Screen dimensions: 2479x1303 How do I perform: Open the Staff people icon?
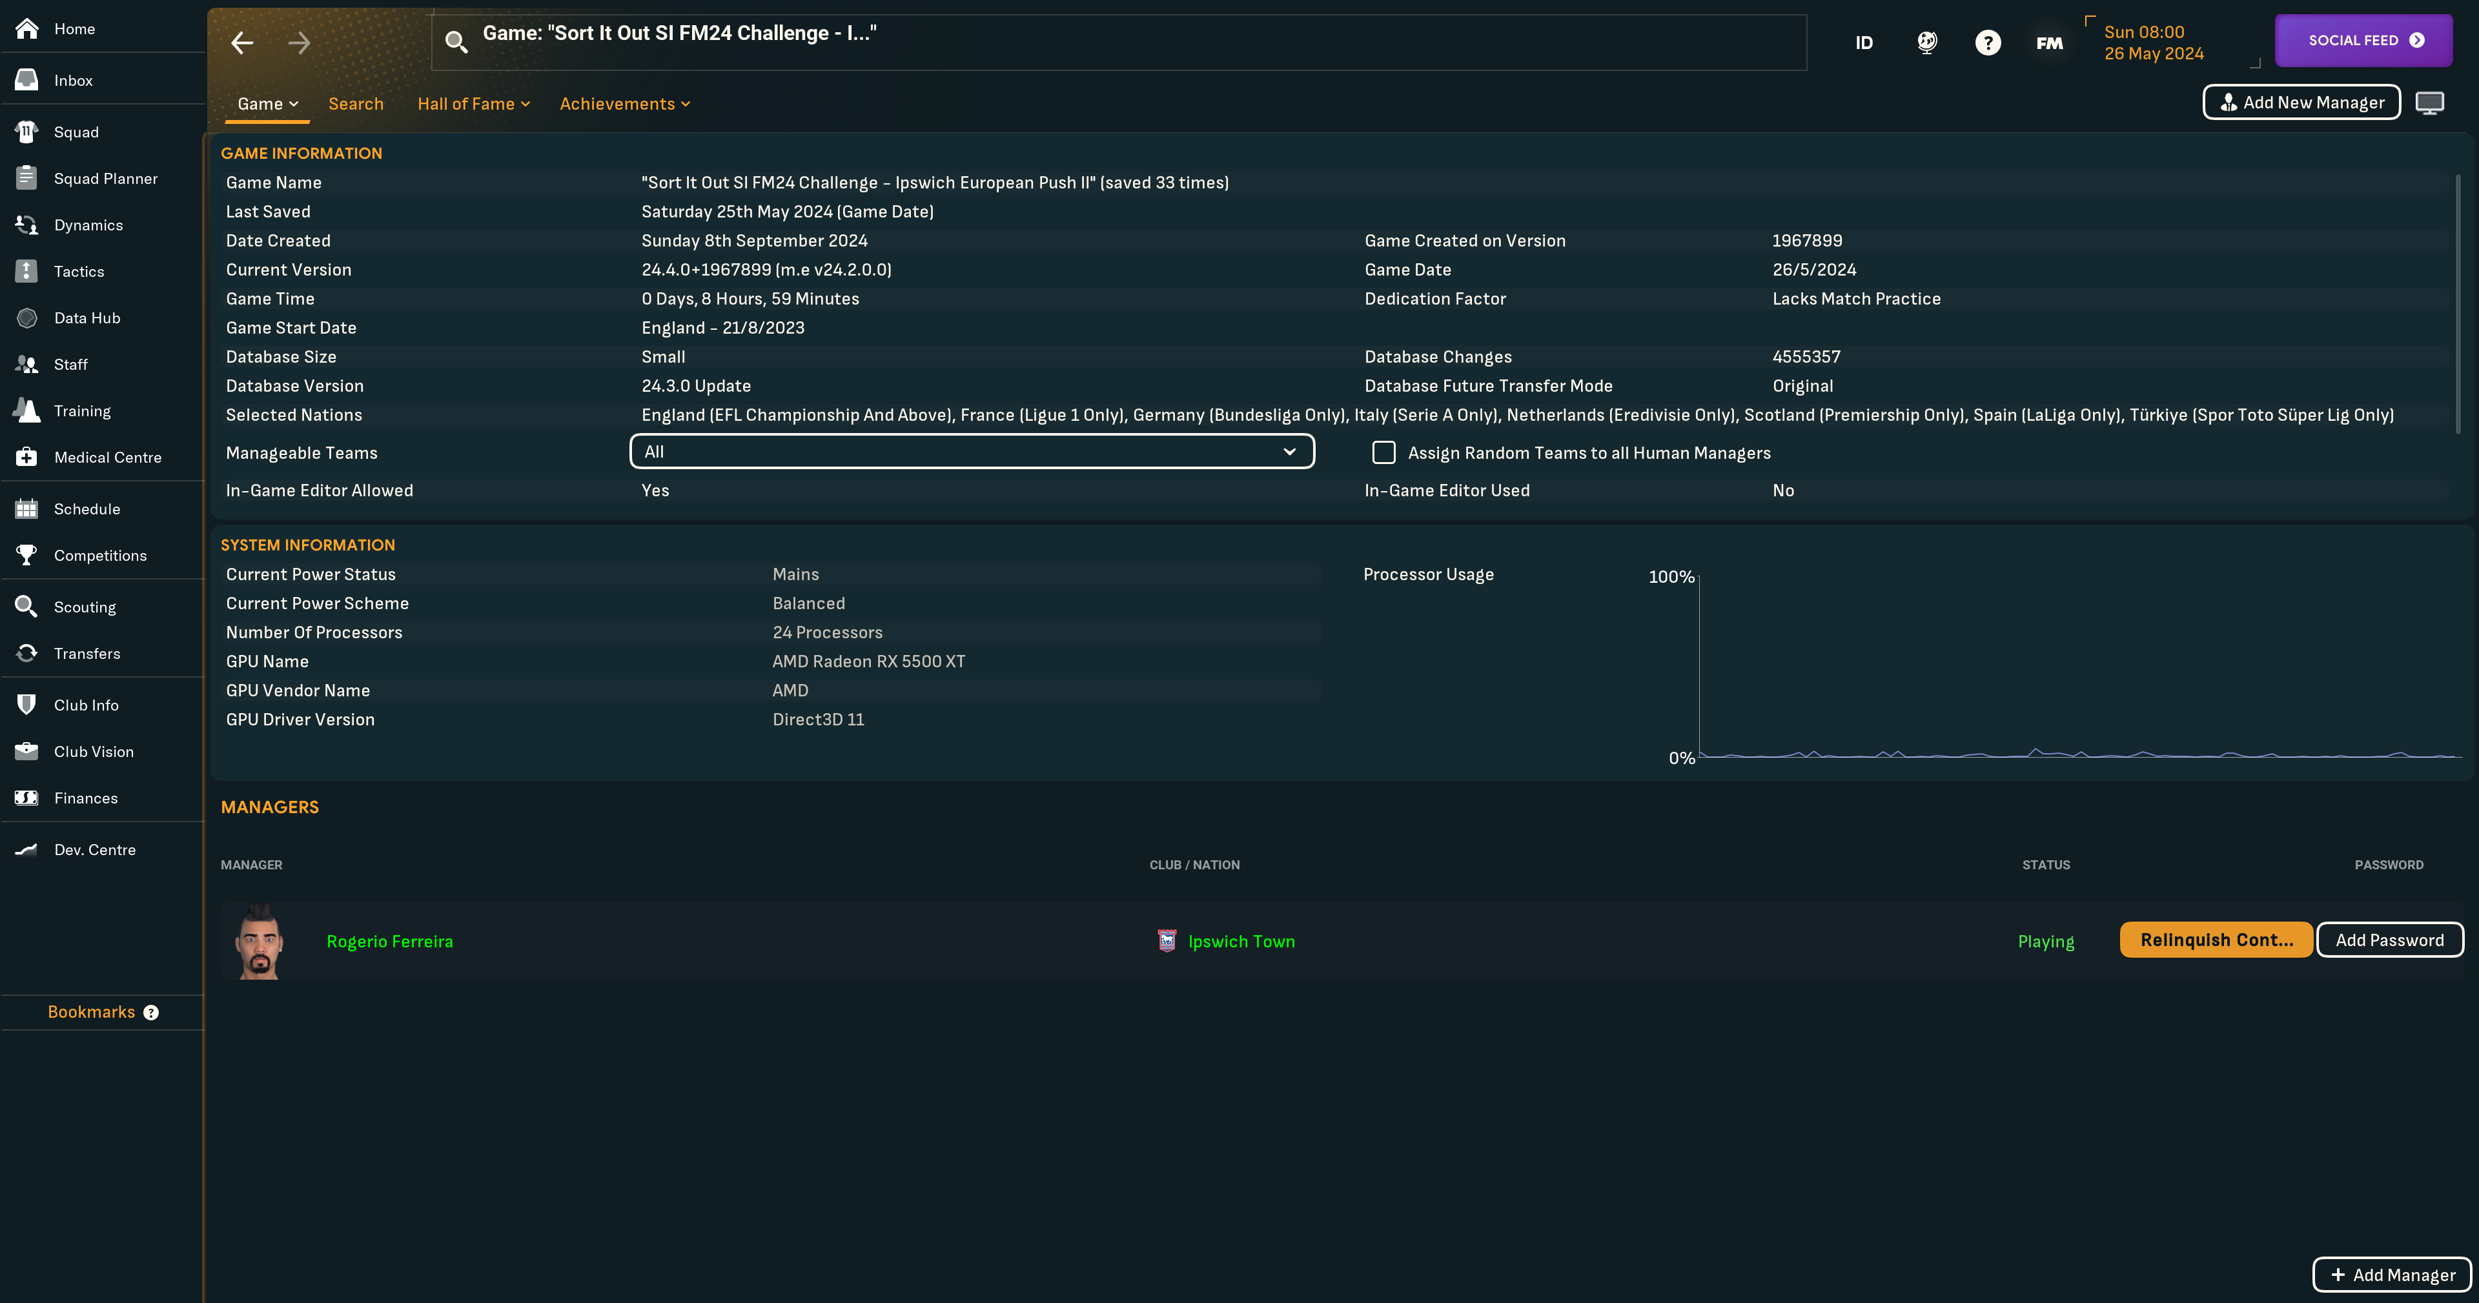27,364
